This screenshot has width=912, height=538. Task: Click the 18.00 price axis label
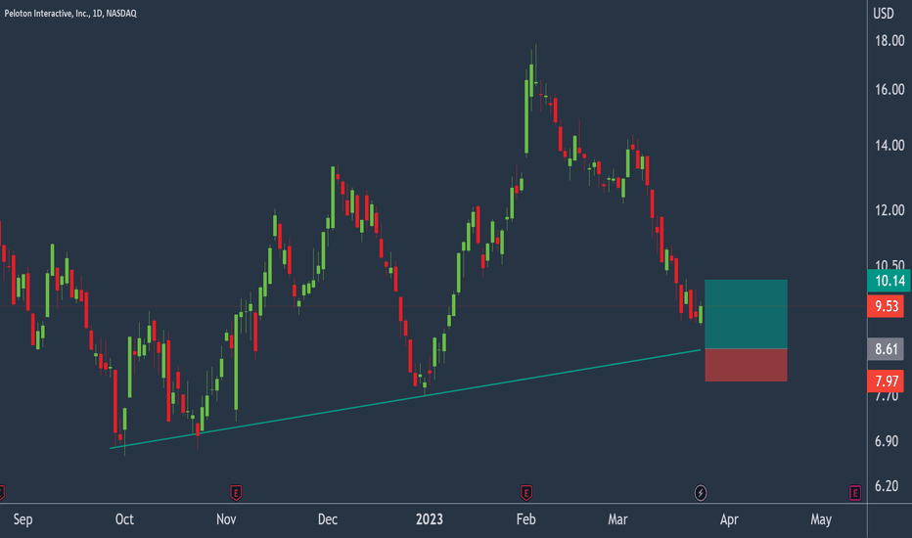coord(889,41)
